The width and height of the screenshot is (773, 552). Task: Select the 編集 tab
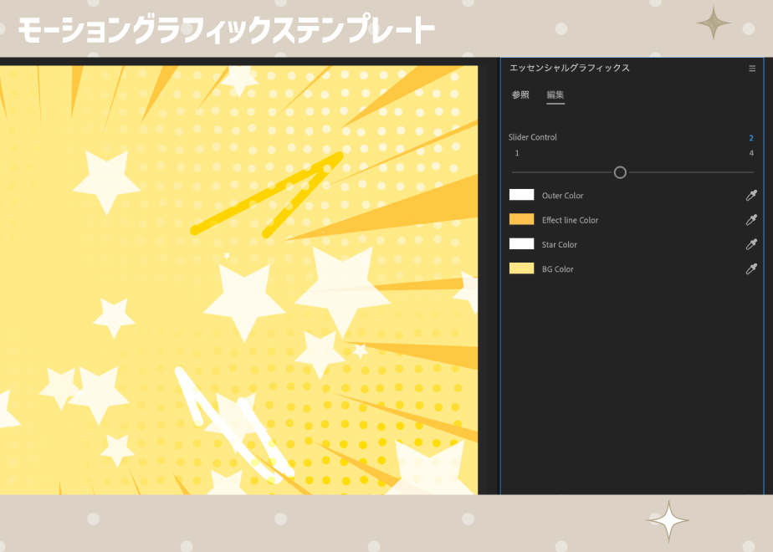[555, 95]
